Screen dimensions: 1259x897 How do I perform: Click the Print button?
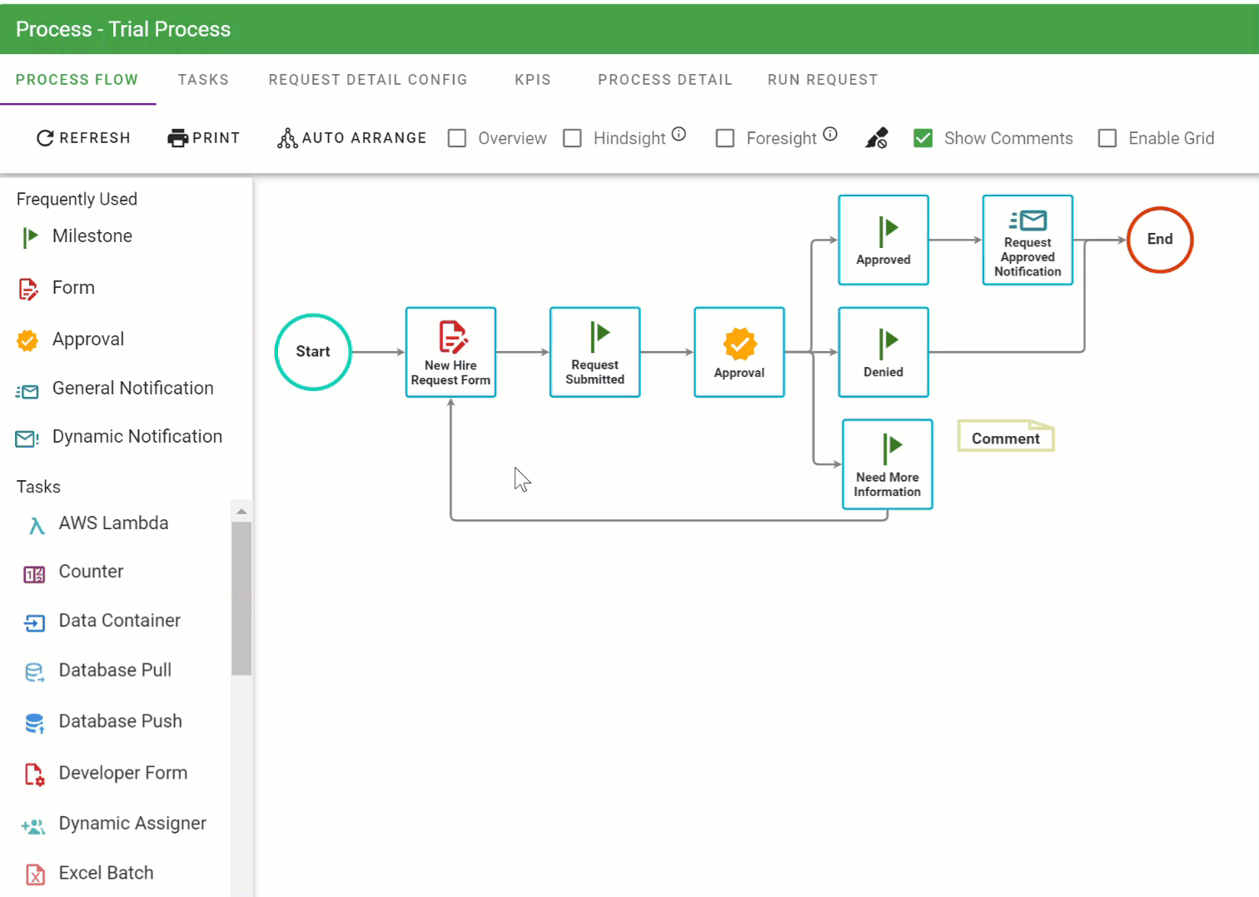204,138
